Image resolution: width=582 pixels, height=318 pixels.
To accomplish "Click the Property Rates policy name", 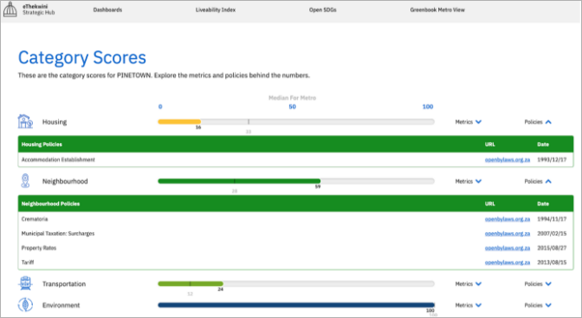I will [x=39, y=248].
